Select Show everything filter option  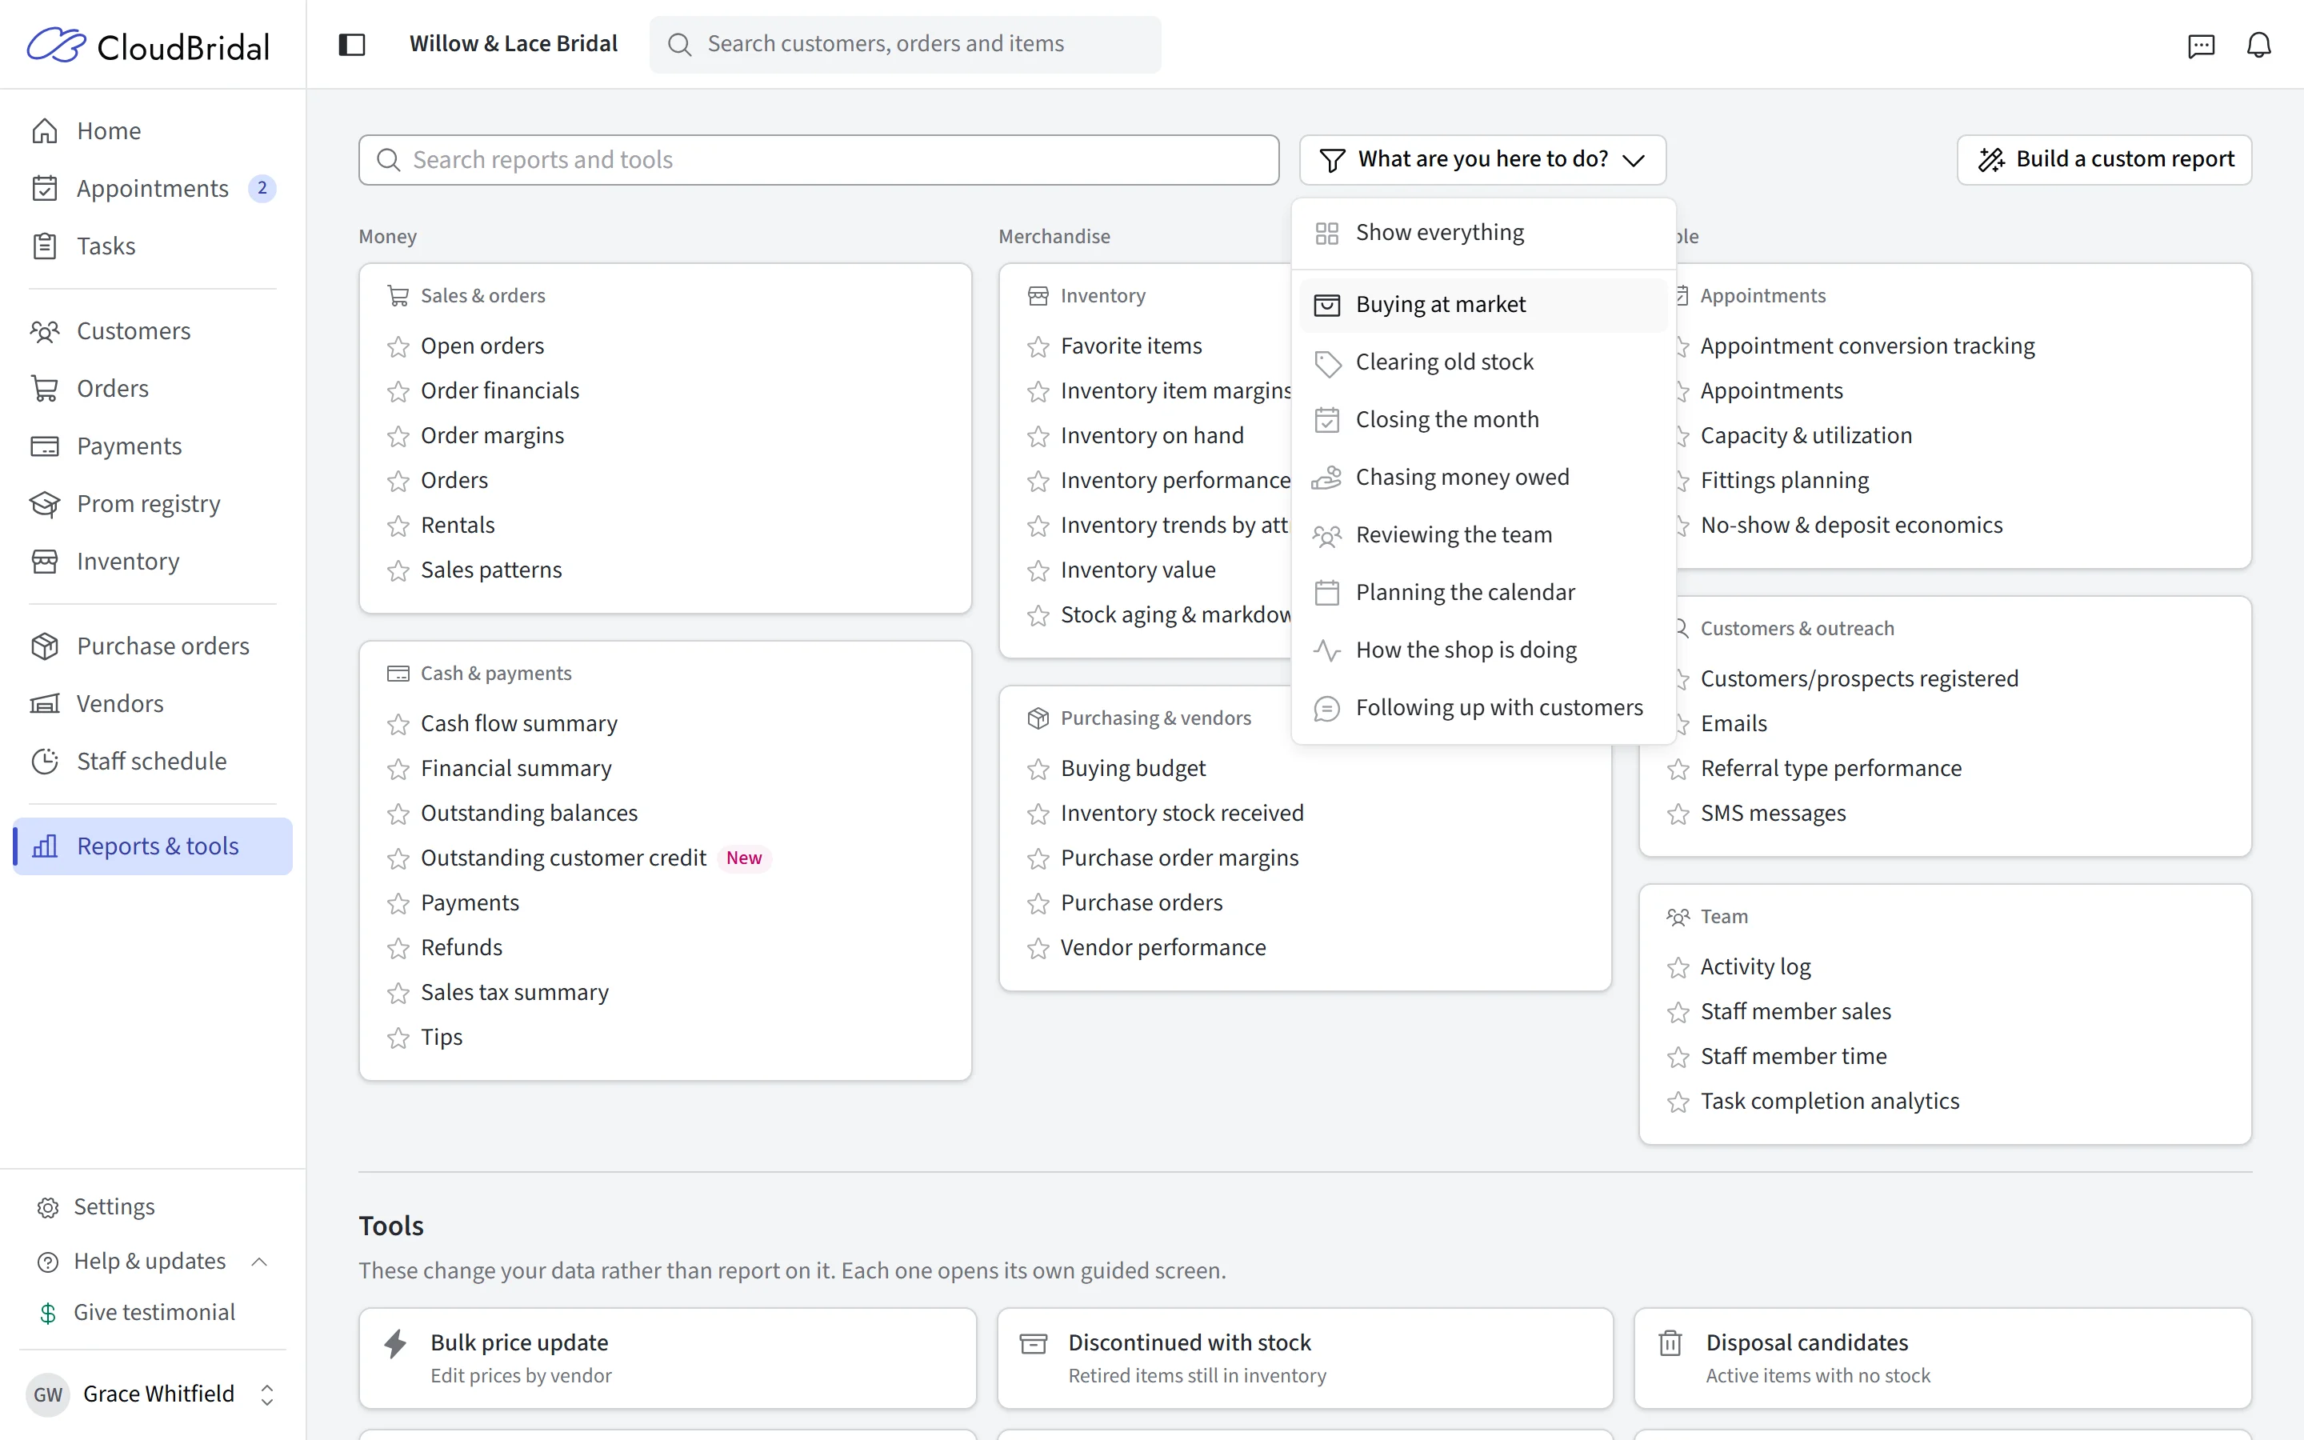(x=1482, y=232)
